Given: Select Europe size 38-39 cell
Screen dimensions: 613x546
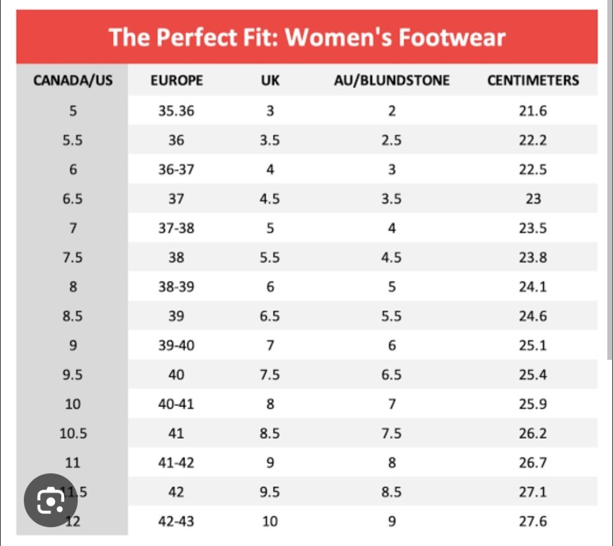Looking at the screenshot, I should [176, 287].
